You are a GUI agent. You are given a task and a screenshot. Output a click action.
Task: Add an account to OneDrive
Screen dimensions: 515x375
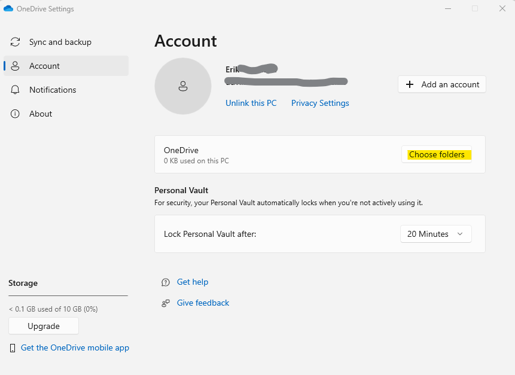442,84
